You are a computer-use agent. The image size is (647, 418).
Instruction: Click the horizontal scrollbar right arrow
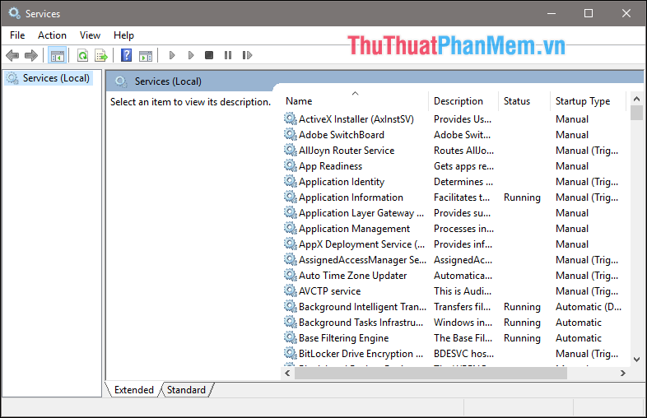click(623, 373)
